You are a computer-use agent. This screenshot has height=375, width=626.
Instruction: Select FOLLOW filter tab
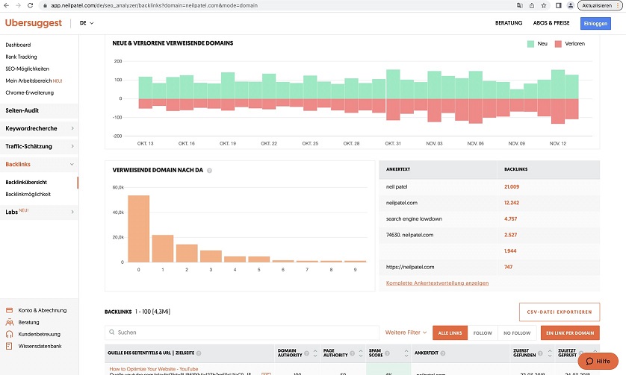[x=483, y=333]
